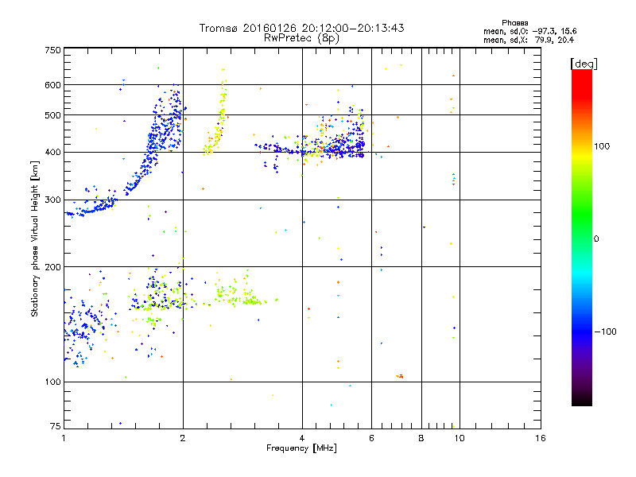The width and height of the screenshot is (636, 477).
Task: Click the '100' y-axis tick label
Action: coord(53,382)
